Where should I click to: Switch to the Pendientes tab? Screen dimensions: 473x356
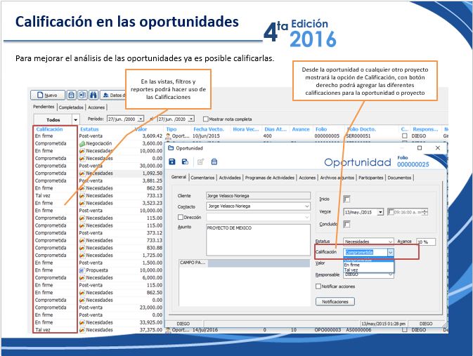[44, 107]
